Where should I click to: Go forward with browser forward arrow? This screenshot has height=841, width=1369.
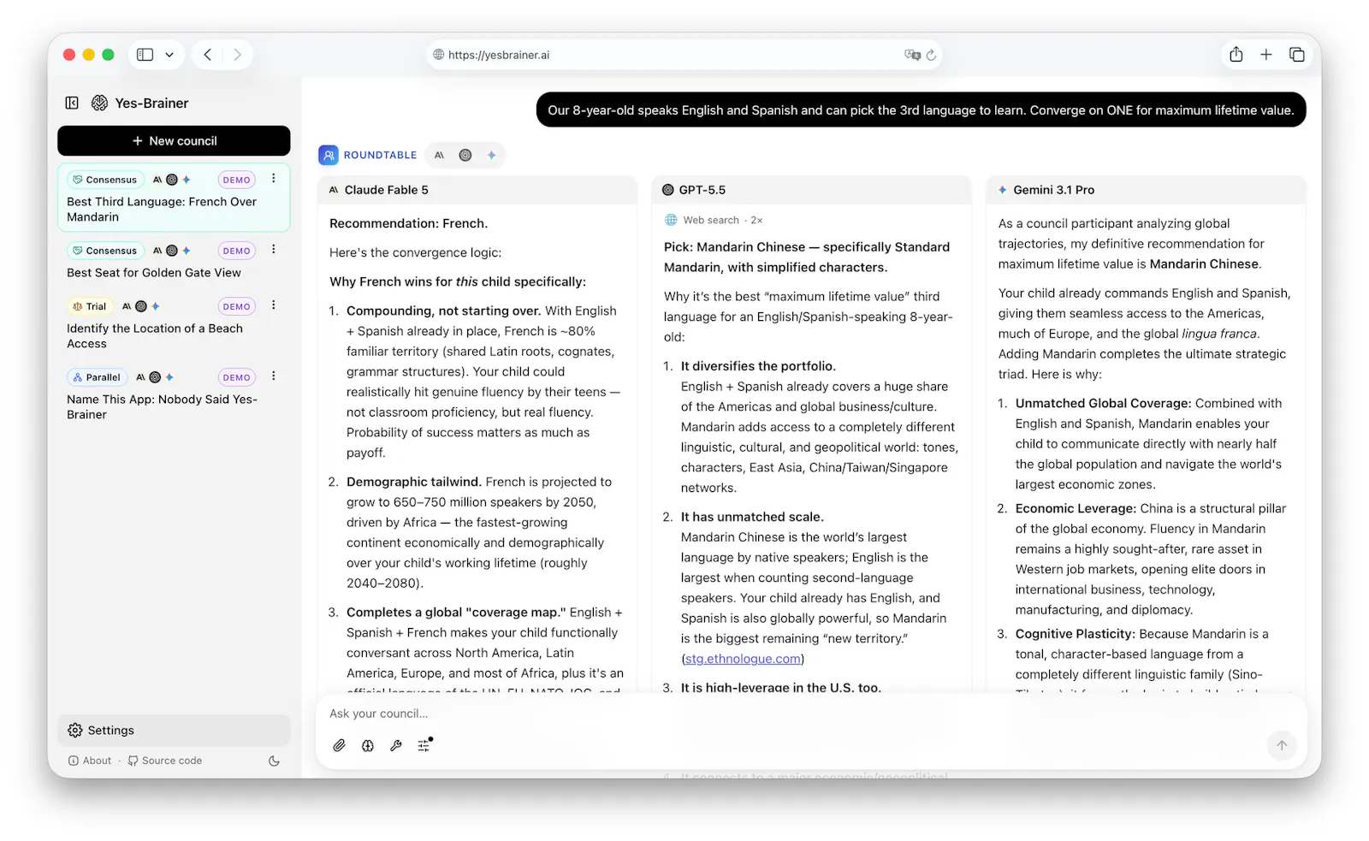(x=237, y=55)
